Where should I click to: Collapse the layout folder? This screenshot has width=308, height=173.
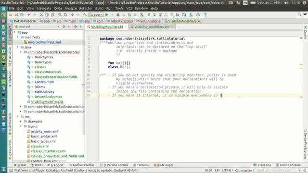pos(21,126)
